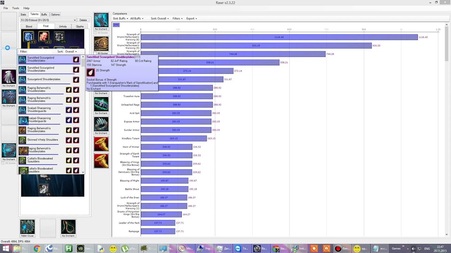
Task: Open Chrome from the taskbar
Action: [37, 248]
